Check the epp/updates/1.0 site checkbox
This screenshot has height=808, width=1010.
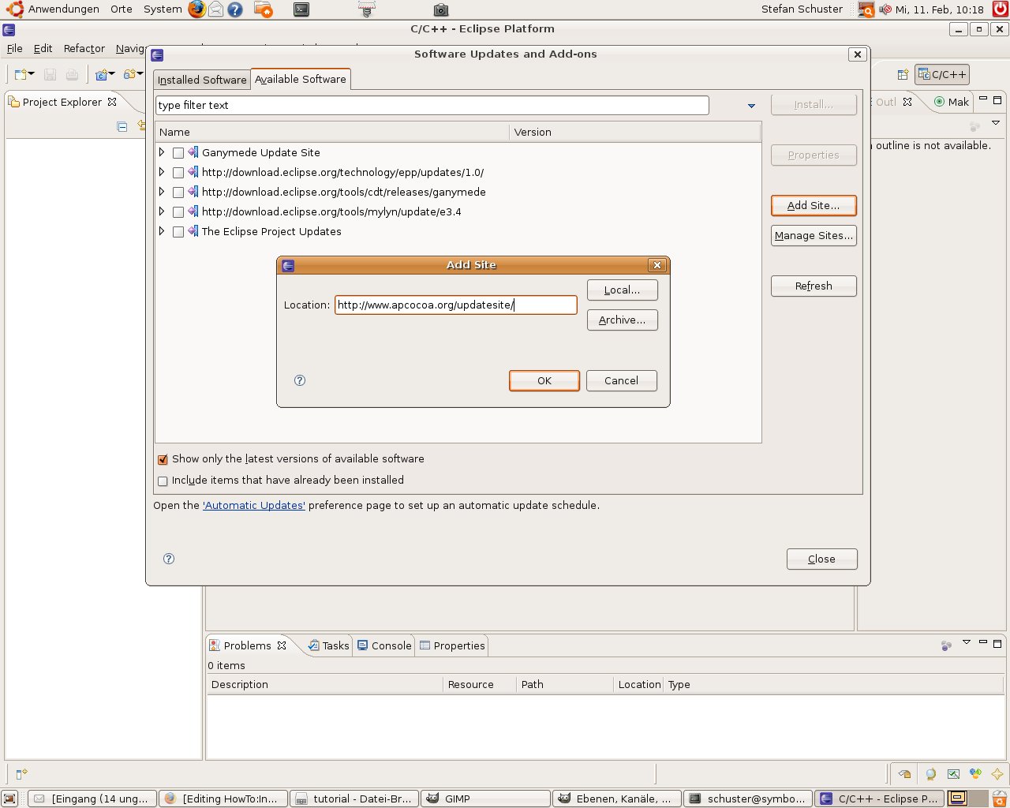[x=178, y=173]
